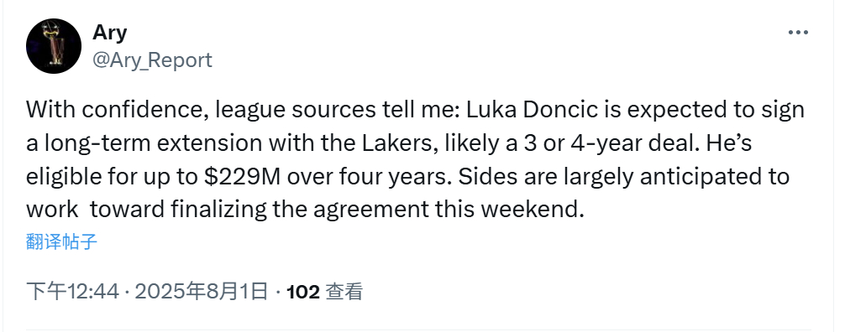Open the Ary display name profile

tap(110, 33)
